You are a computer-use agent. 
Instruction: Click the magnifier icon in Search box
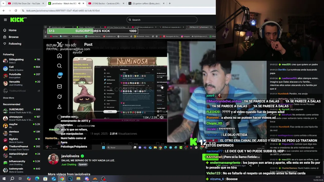pyautogui.click(x=130, y=20)
